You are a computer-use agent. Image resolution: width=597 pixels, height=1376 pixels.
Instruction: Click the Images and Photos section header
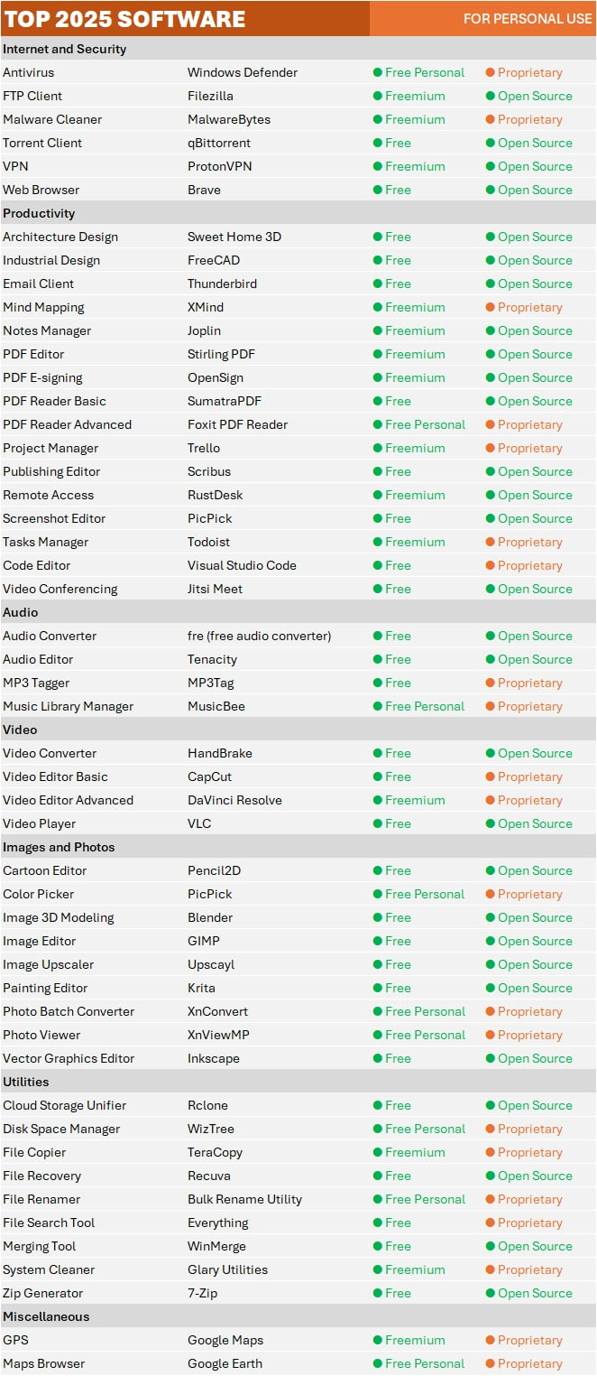click(59, 847)
